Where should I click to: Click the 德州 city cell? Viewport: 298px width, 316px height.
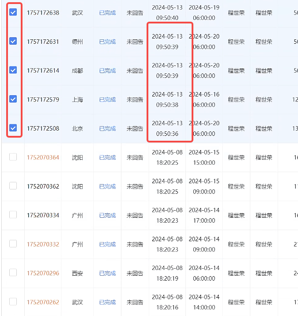(77, 42)
